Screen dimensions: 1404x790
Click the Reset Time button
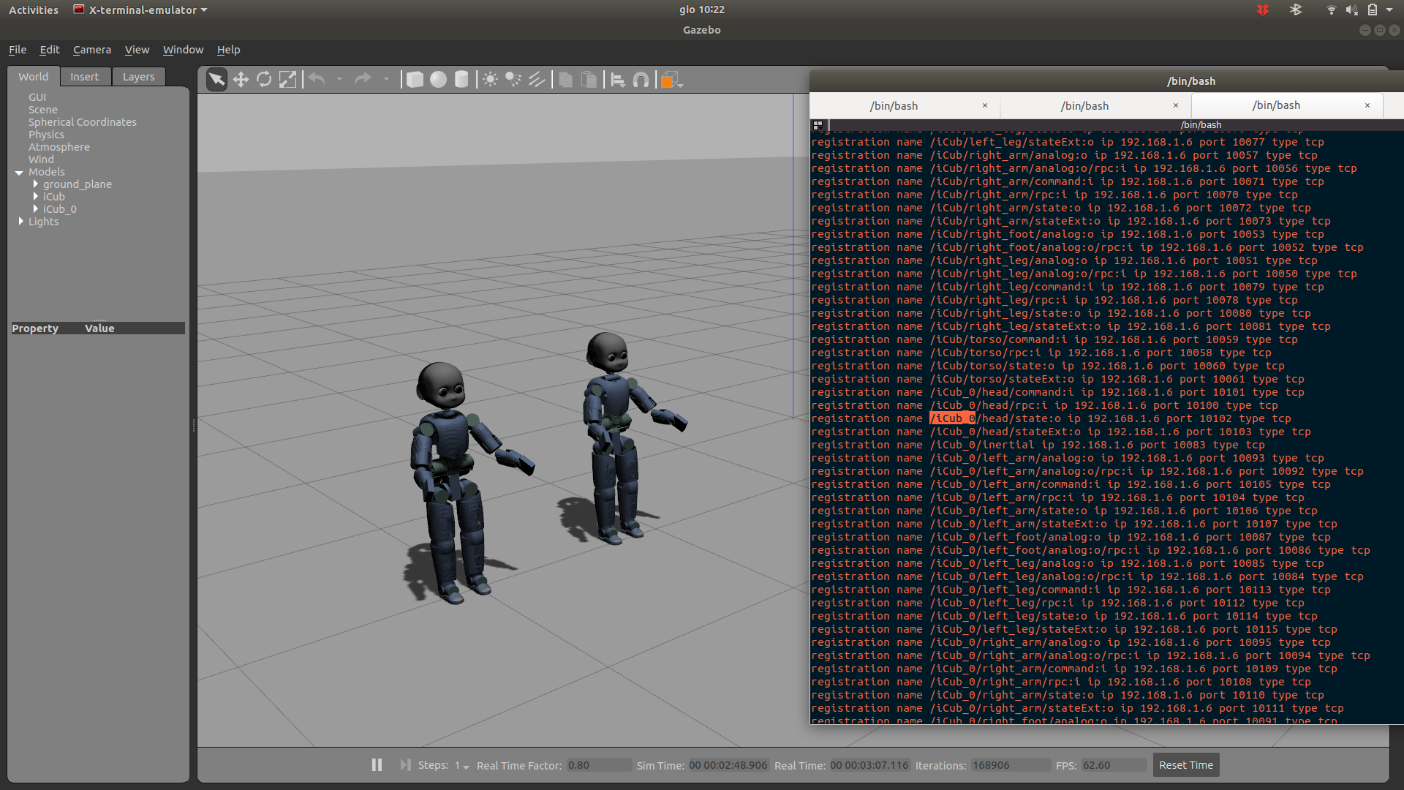[x=1185, y=765]
